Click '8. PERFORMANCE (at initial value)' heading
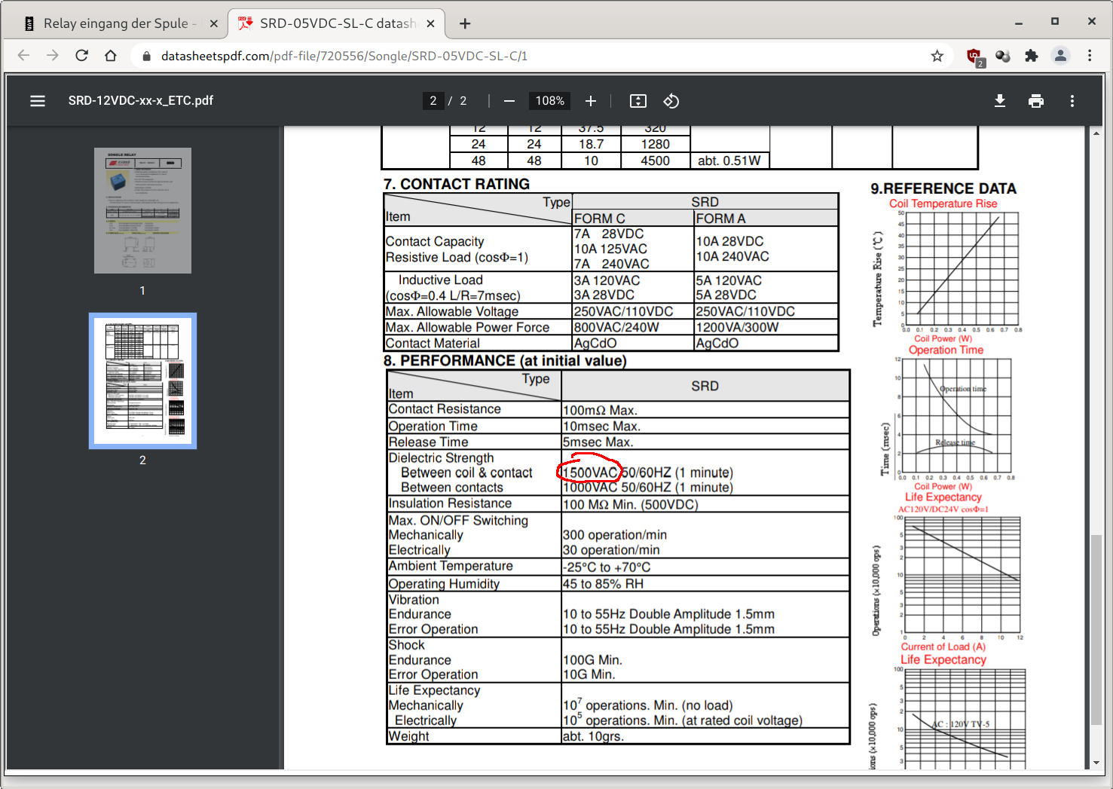1113x789 pixels. point(505,360)
